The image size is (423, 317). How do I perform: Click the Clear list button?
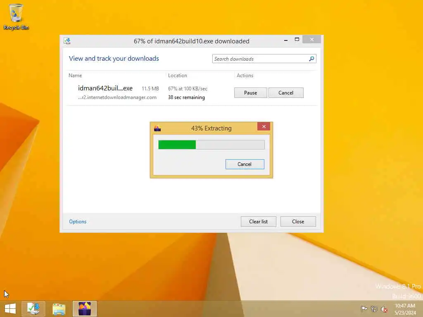click(x=259, y=222)
